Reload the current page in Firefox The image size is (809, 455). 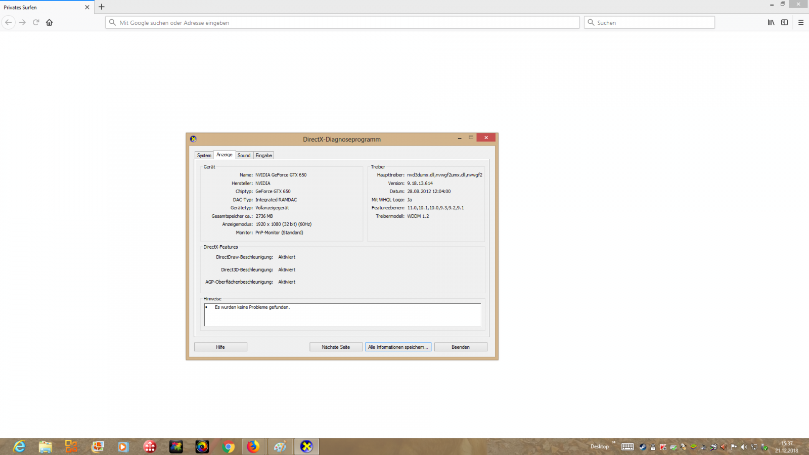(x=36, y=22)
